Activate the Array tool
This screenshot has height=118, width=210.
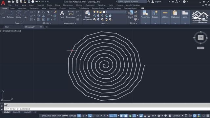(x=48, y=20)
